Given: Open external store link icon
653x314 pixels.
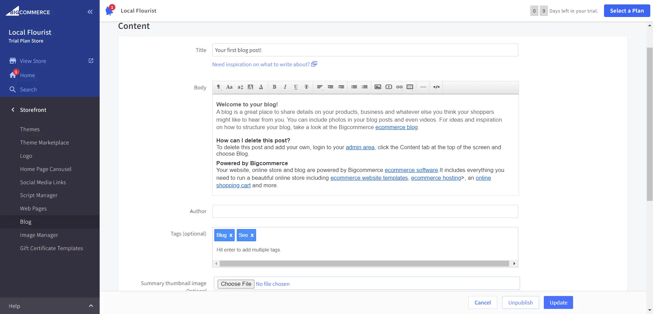Looking at the screenshot, I should pos(91,60).
